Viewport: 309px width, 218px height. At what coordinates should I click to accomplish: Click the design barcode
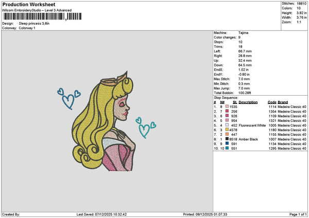click(x=42, y=16)
